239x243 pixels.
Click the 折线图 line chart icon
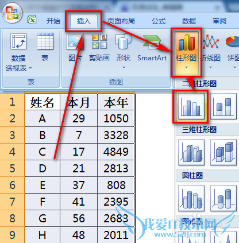[211, 42]
